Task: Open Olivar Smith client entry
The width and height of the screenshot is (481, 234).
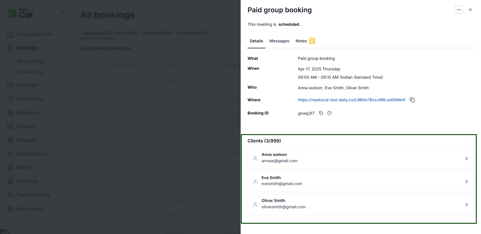Action: click(x=361, y=205)
